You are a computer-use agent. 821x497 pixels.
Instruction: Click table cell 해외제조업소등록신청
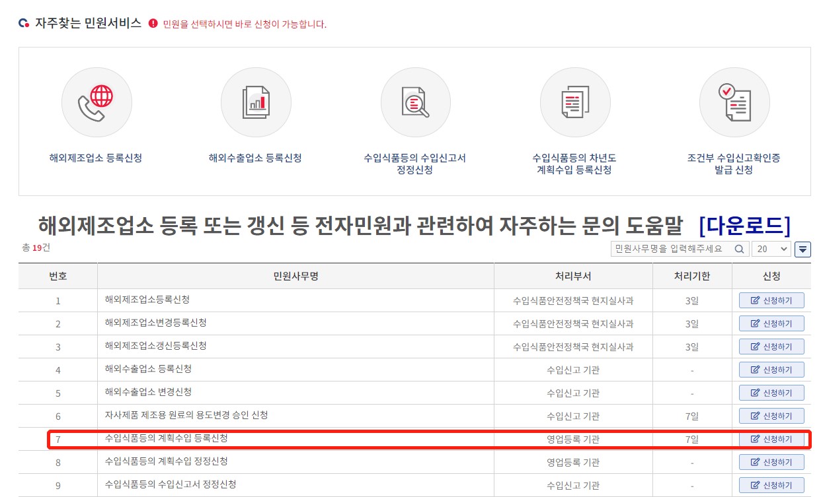point(147,300)
